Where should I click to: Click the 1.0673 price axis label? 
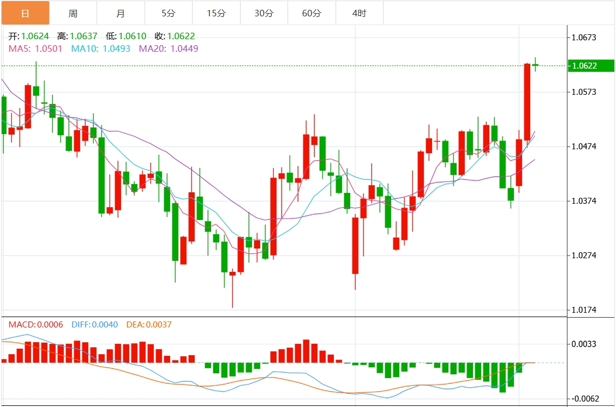point(584,38)
